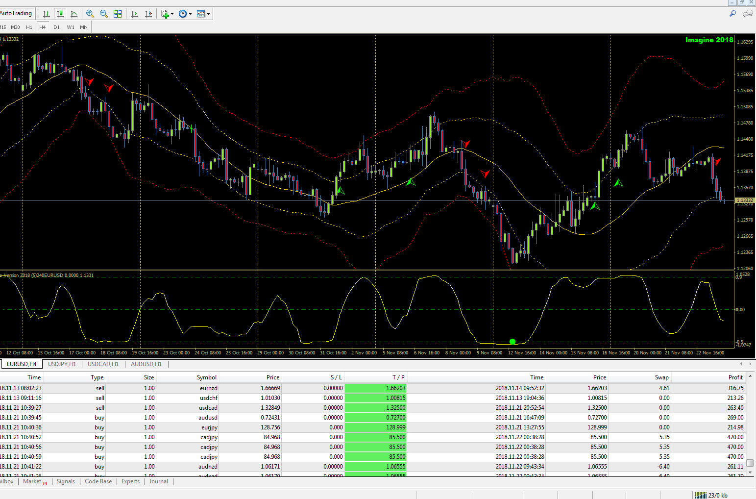
Task: Expand the indicators list dropdown arrow
Action: tap(172, 14)
